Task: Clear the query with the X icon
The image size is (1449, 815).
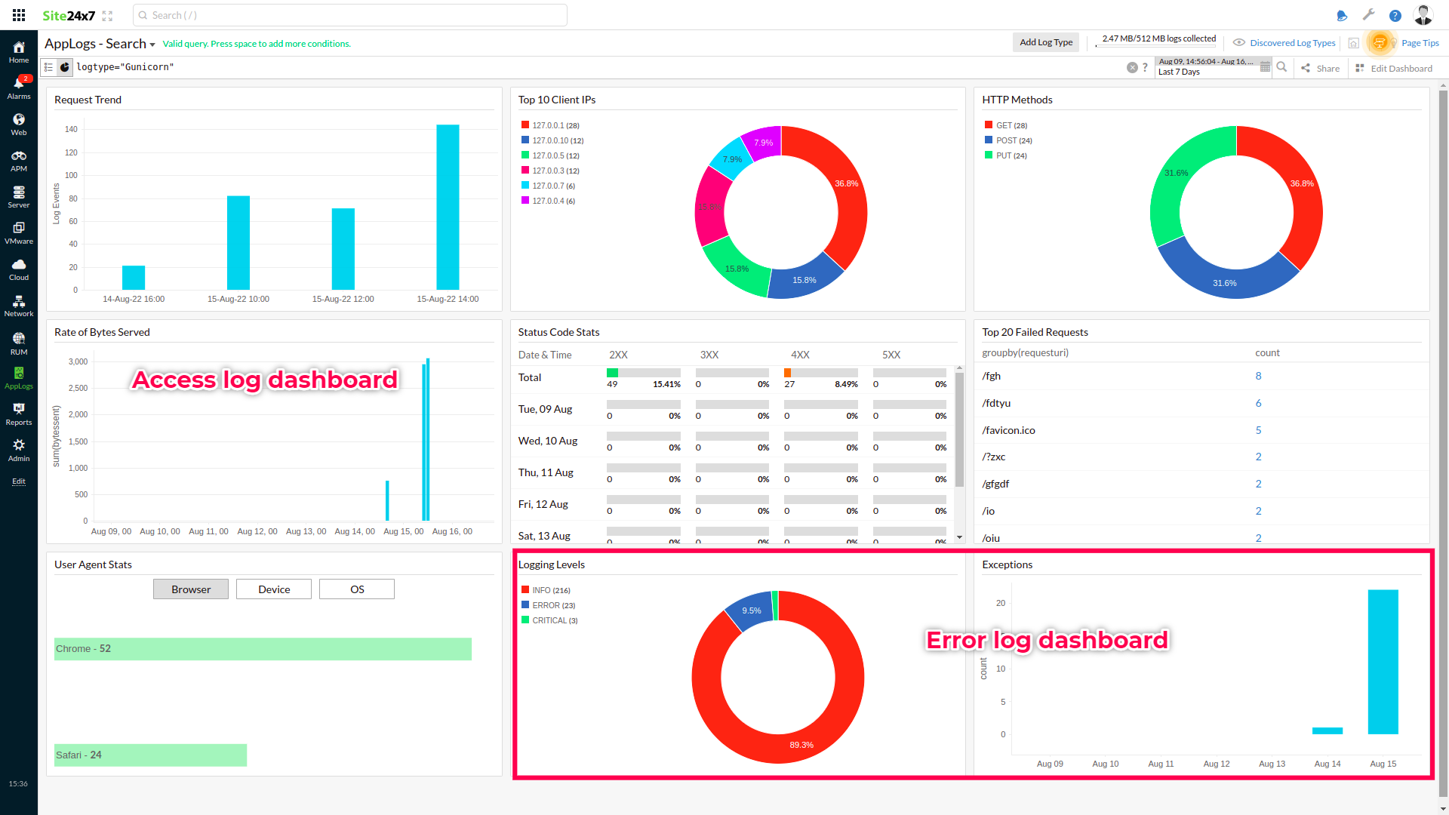Action: 1132,68
